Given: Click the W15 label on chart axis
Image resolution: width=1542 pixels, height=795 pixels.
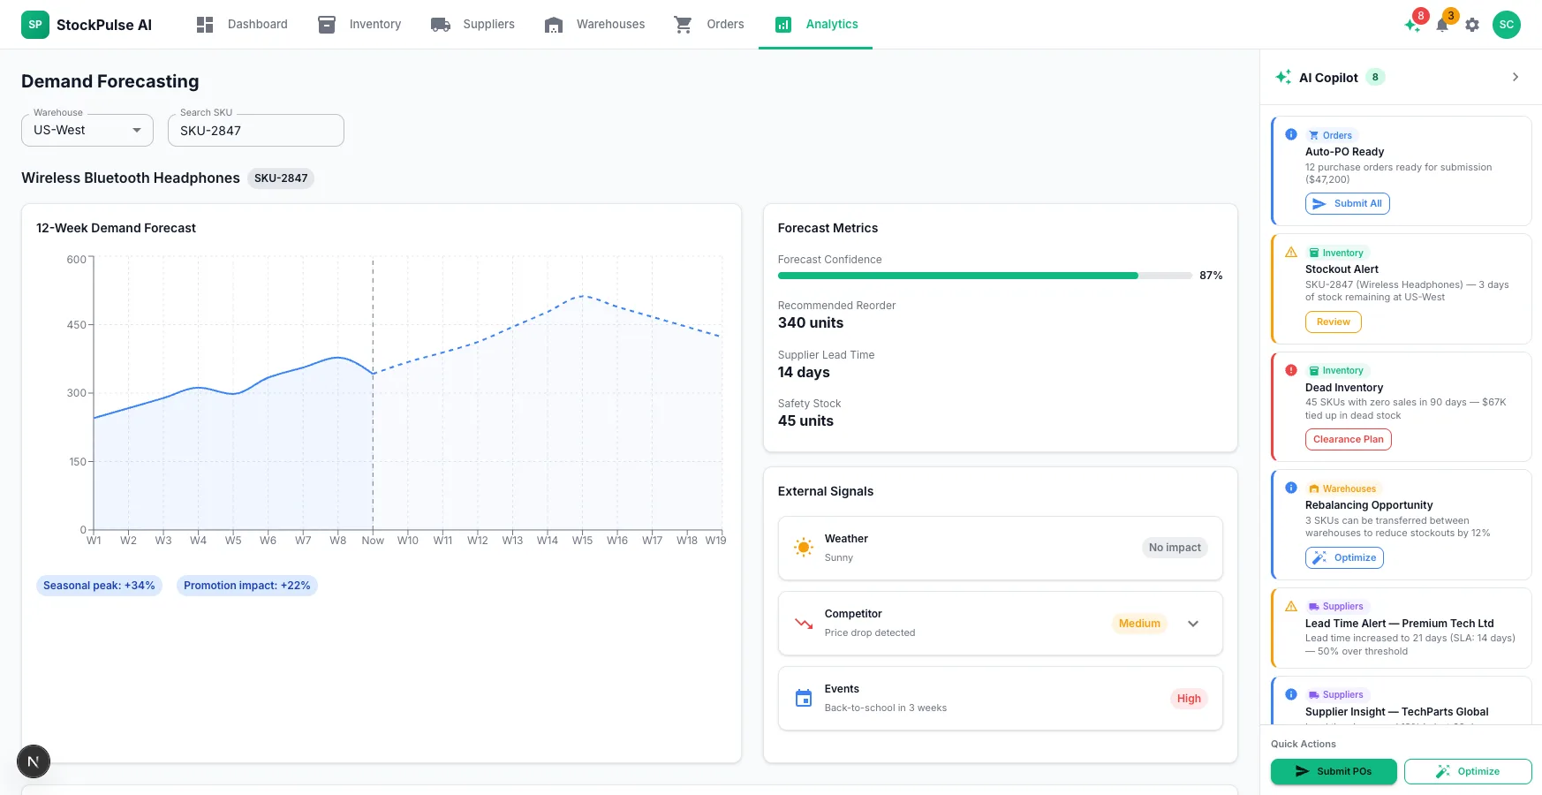Looking at the screenshot, I should pos(582,541).
